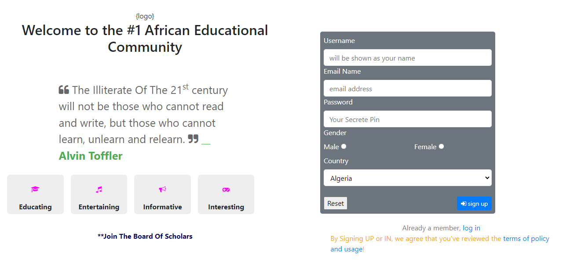This screenshot has width=570, height=276.
Task: Open the log in link
Action: 471,228
